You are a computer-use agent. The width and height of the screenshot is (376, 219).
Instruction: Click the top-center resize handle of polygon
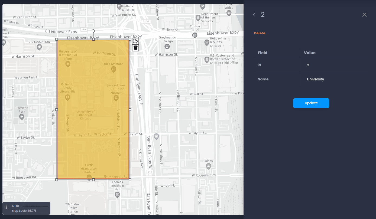click(x=93, y=39)
